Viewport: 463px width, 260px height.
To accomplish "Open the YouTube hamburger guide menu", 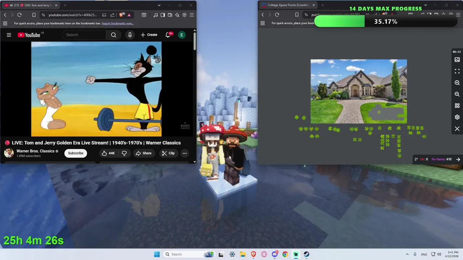I will pos(9,35).
